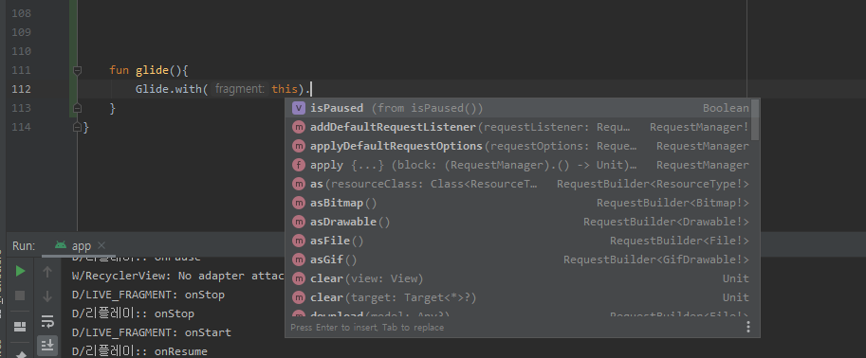Jump up the stack trace arrow
The height and width of the screenshot is (358, 866).
(47, 272)
